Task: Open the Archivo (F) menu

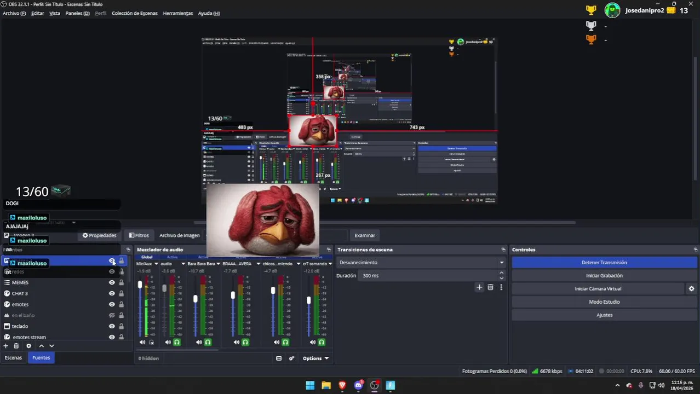Action: [14, 13]
